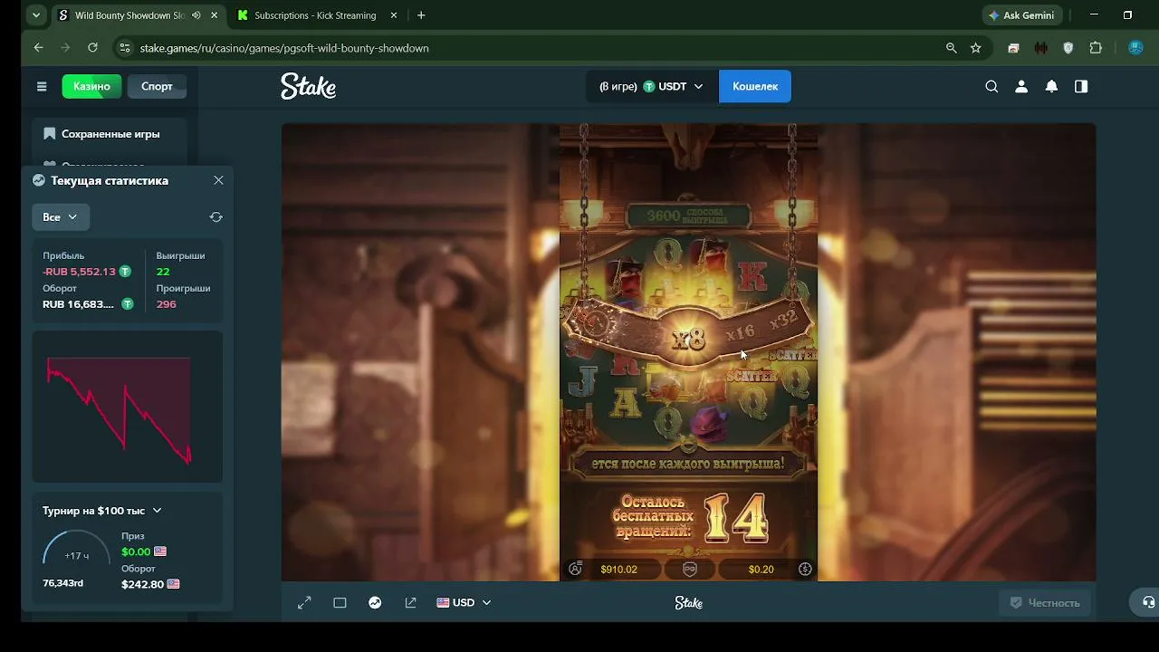Click the tournament rank 76,343rd

click(x=62, y=583)
